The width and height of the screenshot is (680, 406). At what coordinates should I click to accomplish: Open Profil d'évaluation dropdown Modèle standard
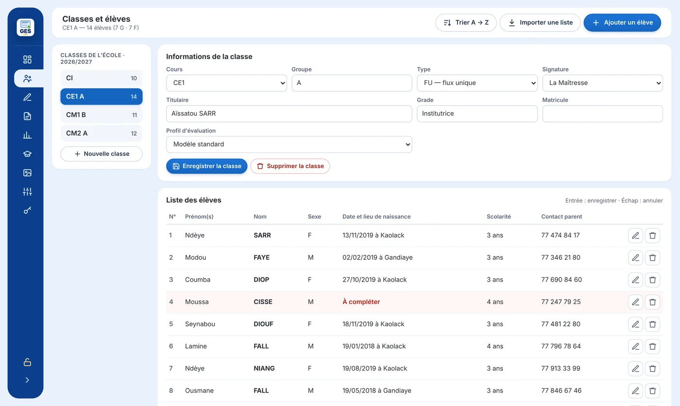point(289,144)
